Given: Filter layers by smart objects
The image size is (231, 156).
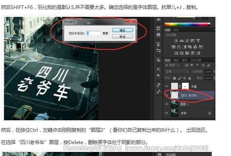Looking at the screenshot, I should (208, 65).
